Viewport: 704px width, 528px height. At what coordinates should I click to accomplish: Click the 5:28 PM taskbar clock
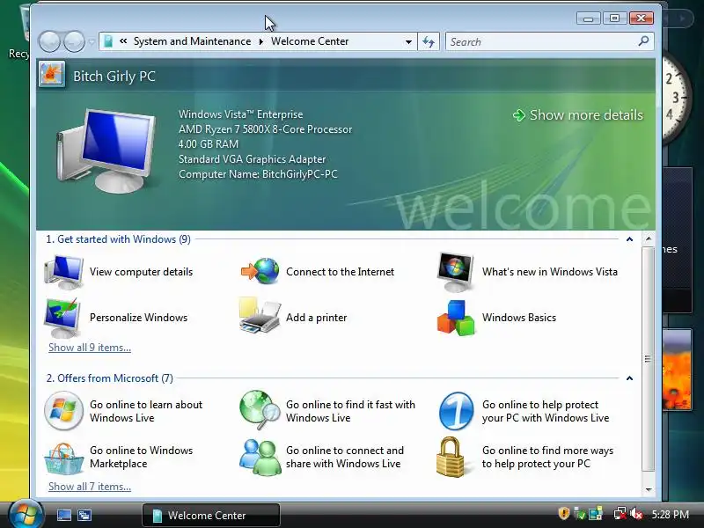coord(671,514)
